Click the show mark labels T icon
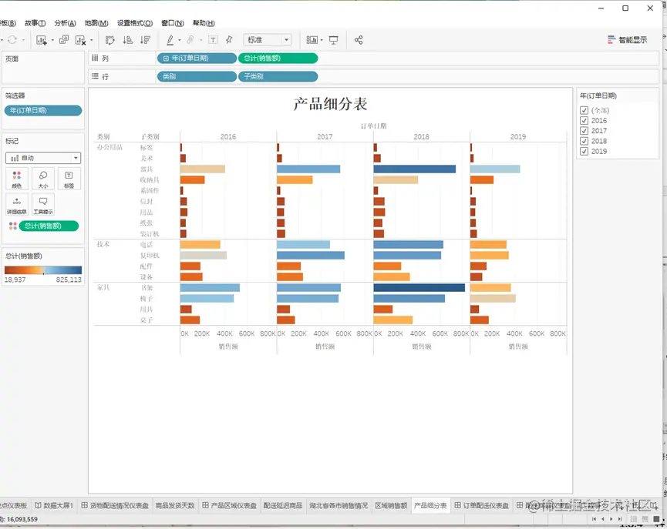 213,40
